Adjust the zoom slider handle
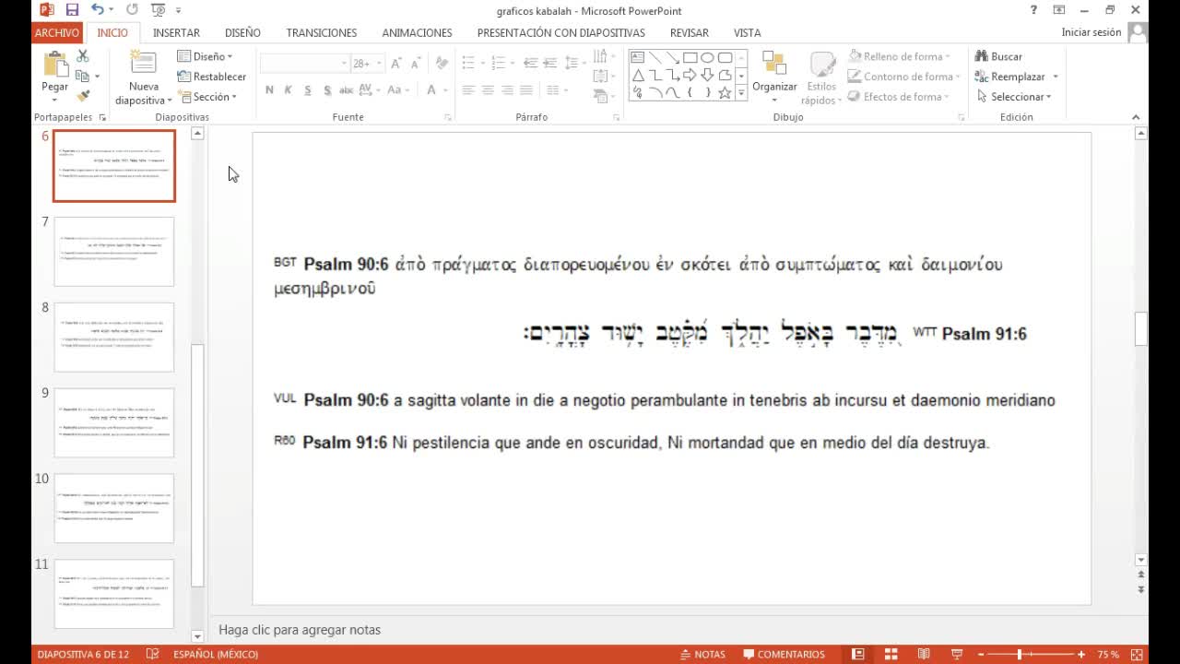 pos(1019,654)
